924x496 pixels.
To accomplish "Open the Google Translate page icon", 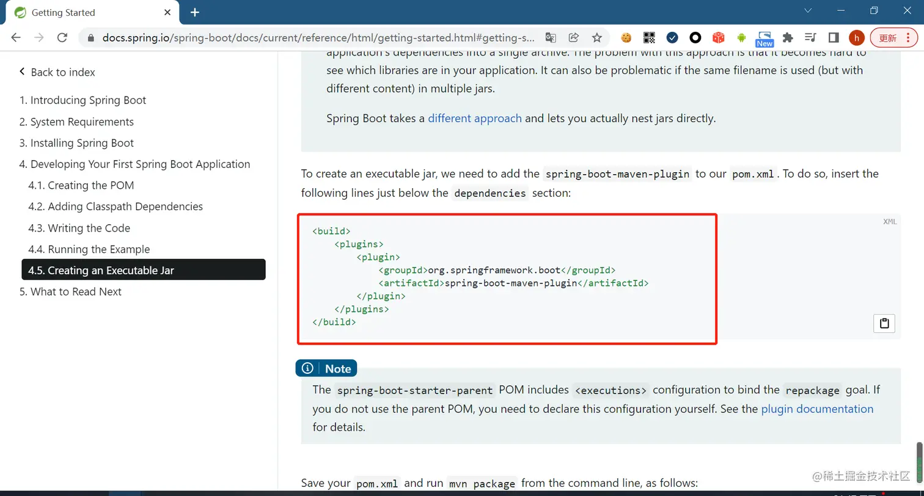I will (x=551, y=37).
